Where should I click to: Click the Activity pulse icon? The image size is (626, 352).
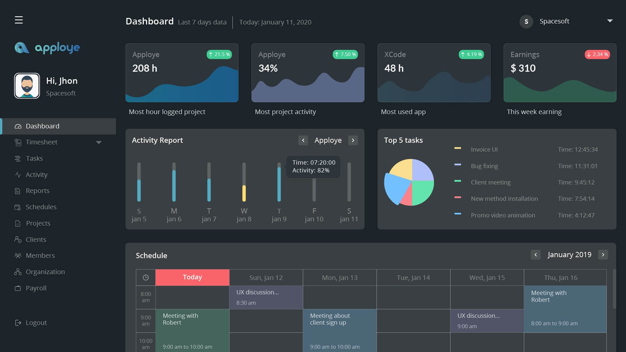click(18, 175)
